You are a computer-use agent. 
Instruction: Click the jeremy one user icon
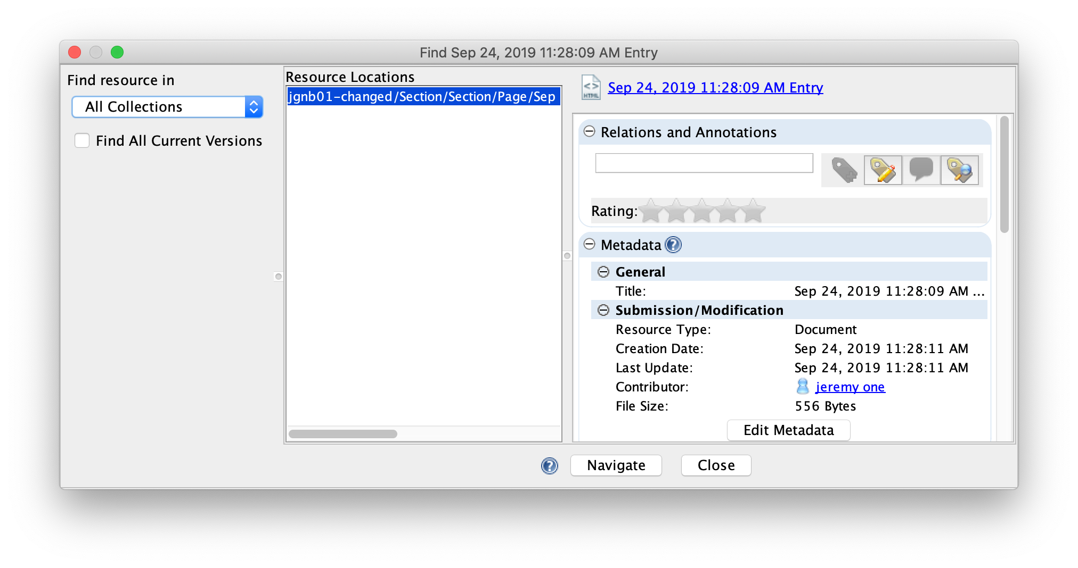[x=803, y=387]
